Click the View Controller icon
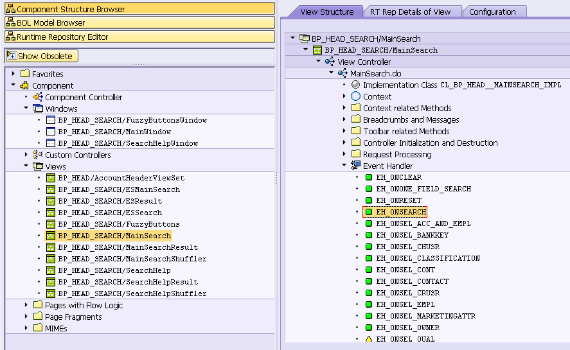Image resolution: width=570 pixels, height=350 pixels. (x=330, y=62)
